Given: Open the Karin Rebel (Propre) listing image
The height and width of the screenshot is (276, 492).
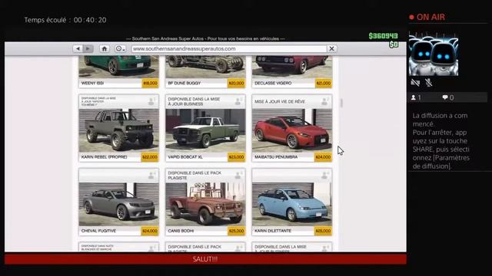Looking at the screenshot, I should (118, 130).
